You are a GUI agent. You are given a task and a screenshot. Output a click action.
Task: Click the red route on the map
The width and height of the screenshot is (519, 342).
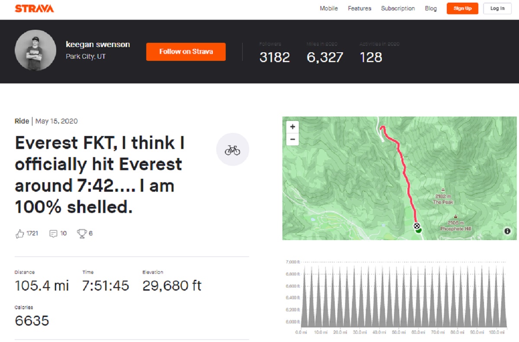(405, 173)
